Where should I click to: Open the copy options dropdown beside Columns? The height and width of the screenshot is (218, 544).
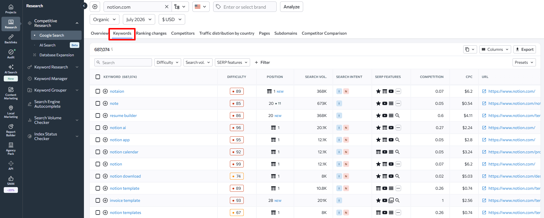click(x=470, y=49)
